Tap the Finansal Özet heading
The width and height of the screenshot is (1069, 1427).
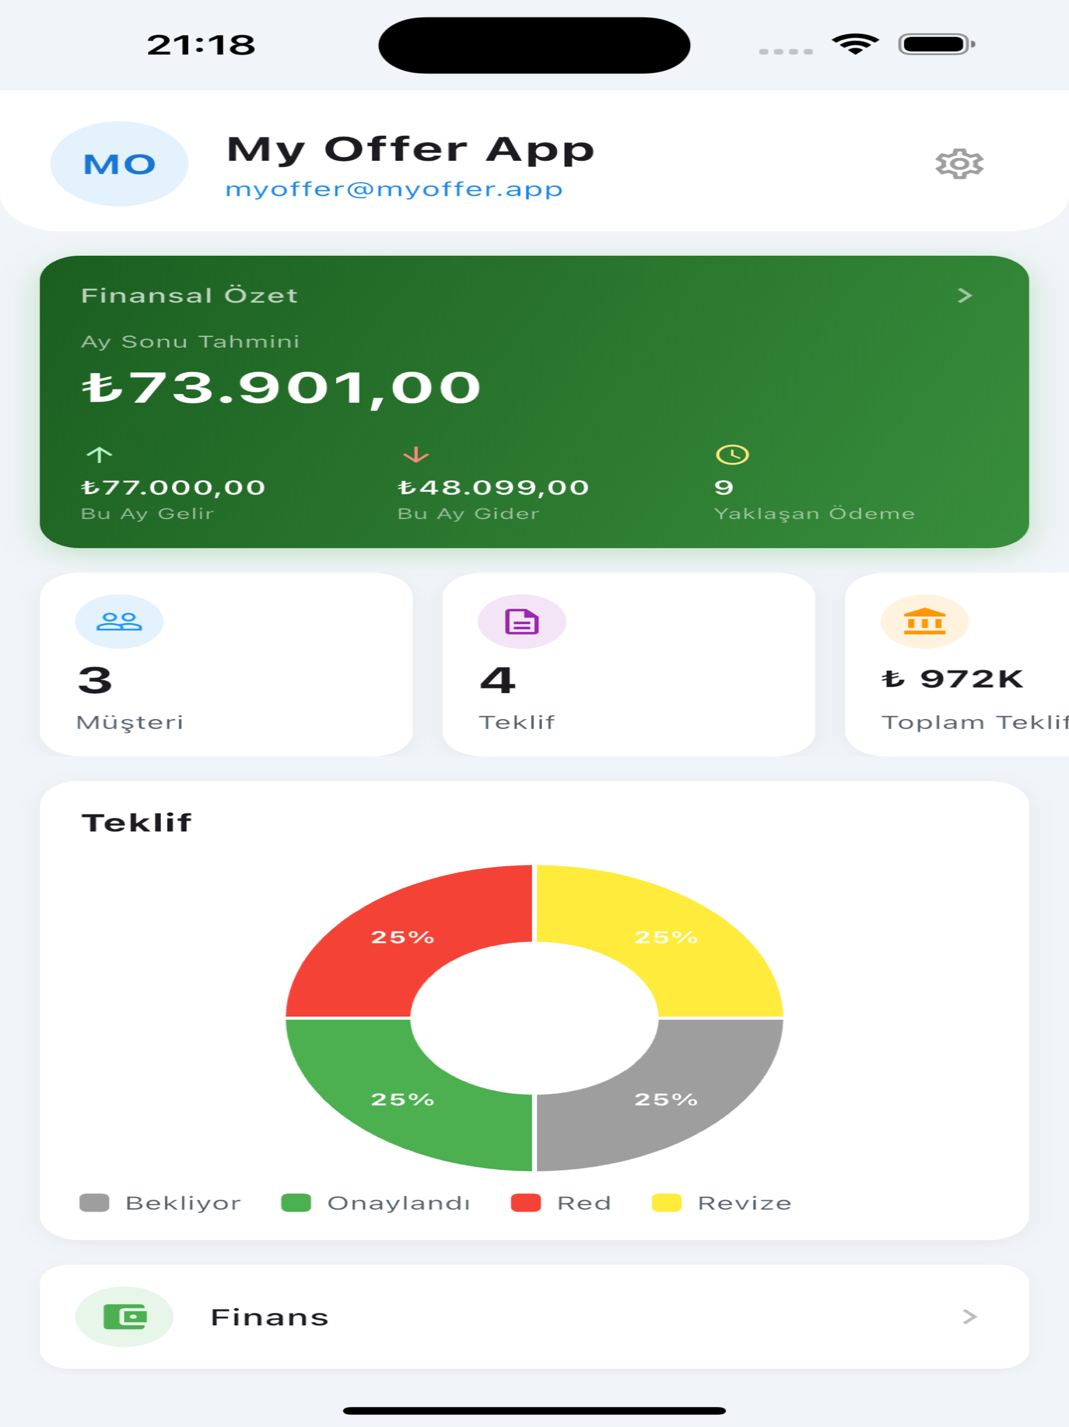click(189, 296)
